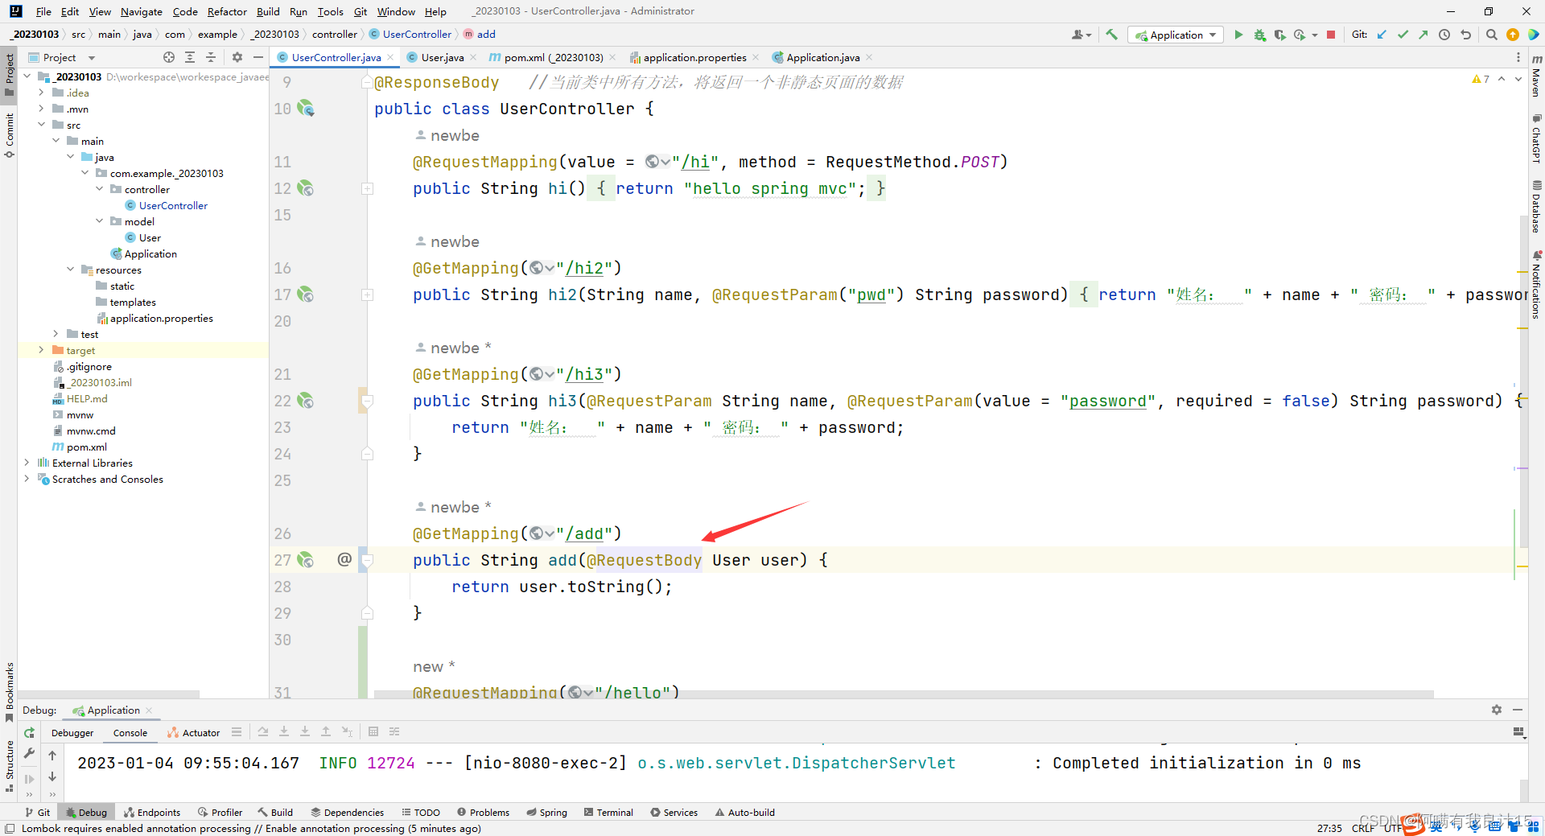Toggle the Debug tool window button at bottom

[x=86, y=813]
